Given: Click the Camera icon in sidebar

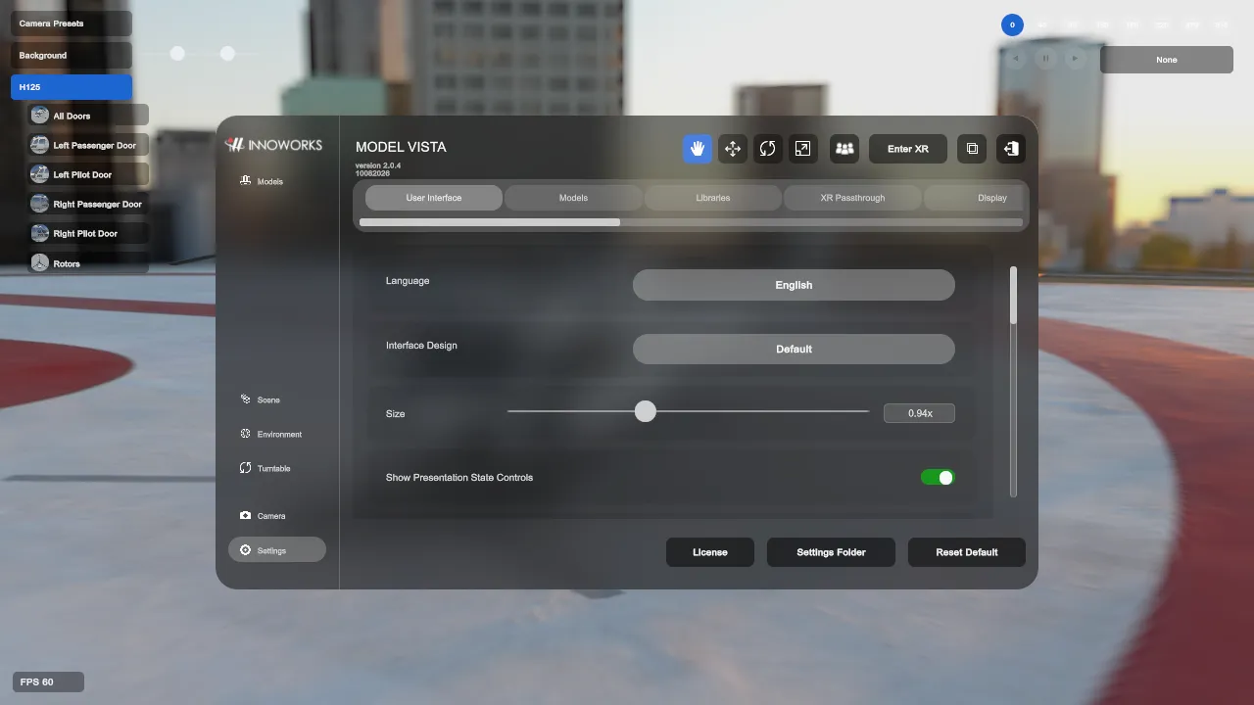Looking at the screenshot, I should click(246, 515).
